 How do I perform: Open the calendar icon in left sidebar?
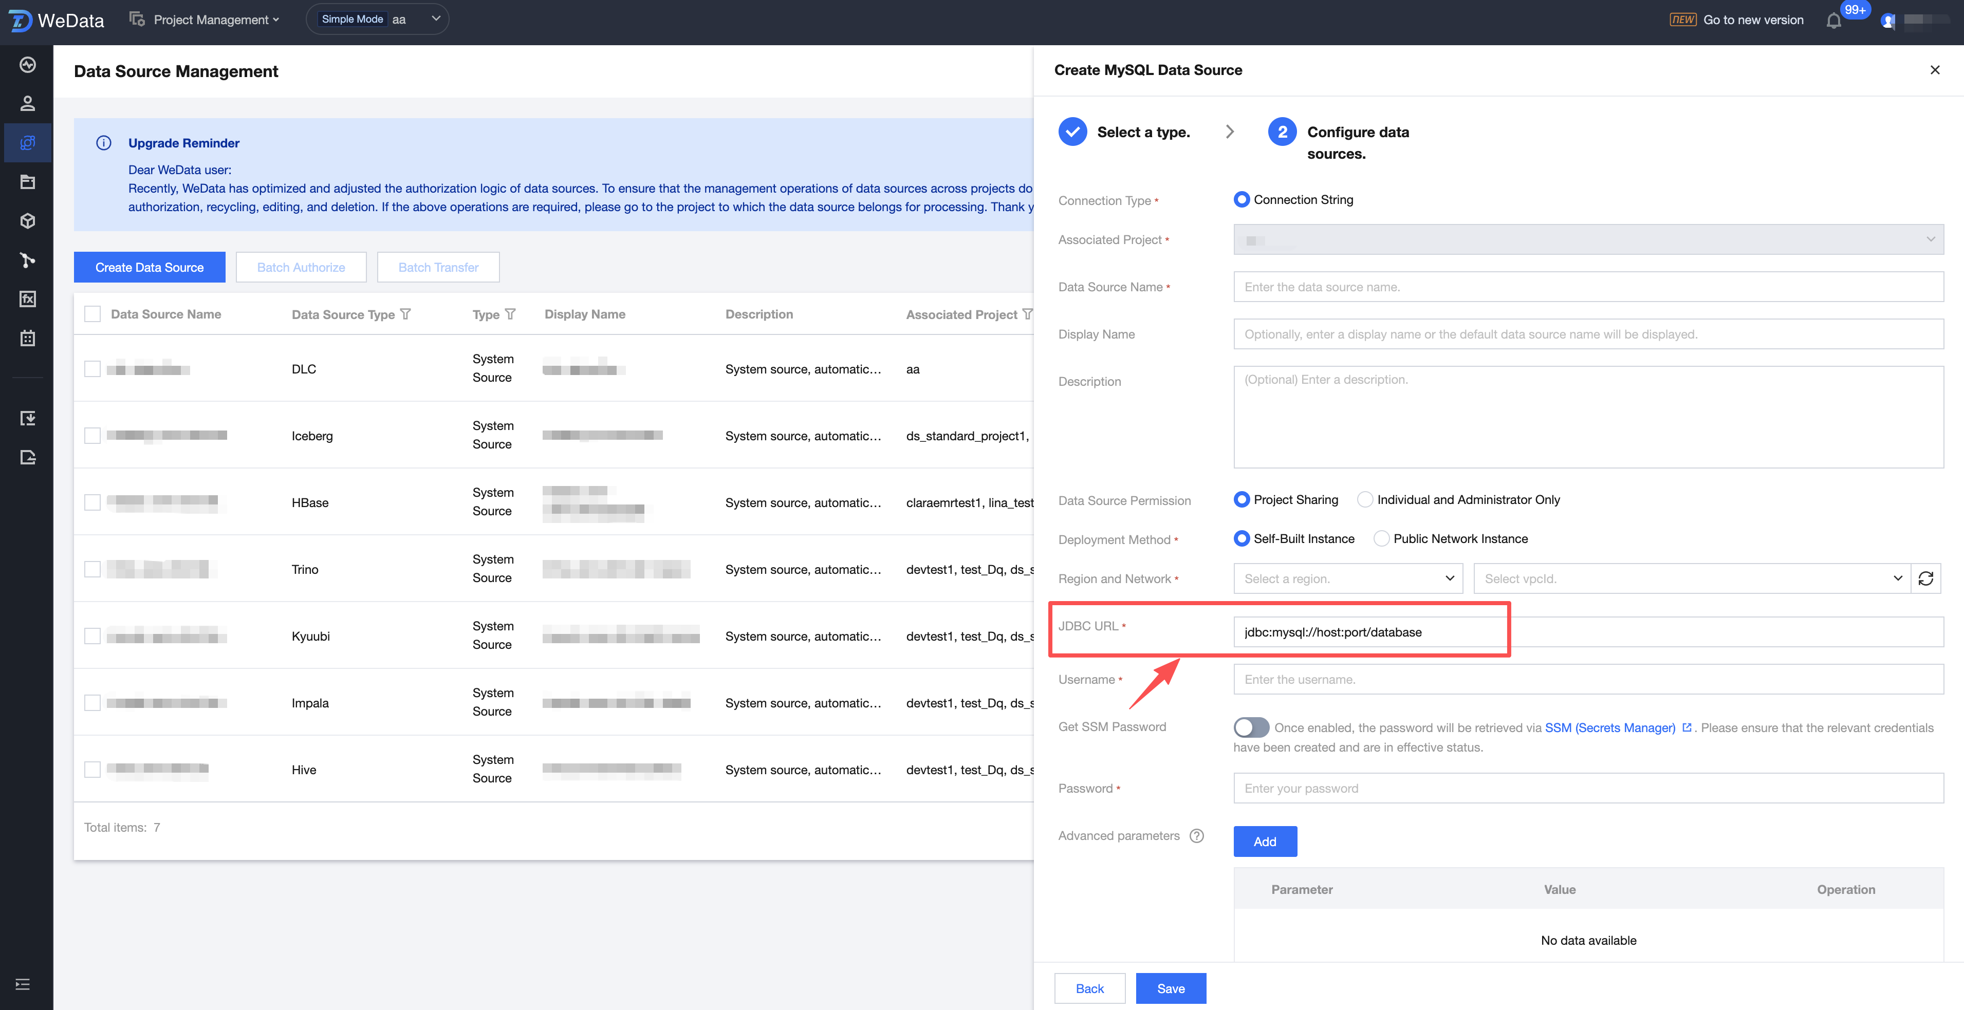pos(27,338)
